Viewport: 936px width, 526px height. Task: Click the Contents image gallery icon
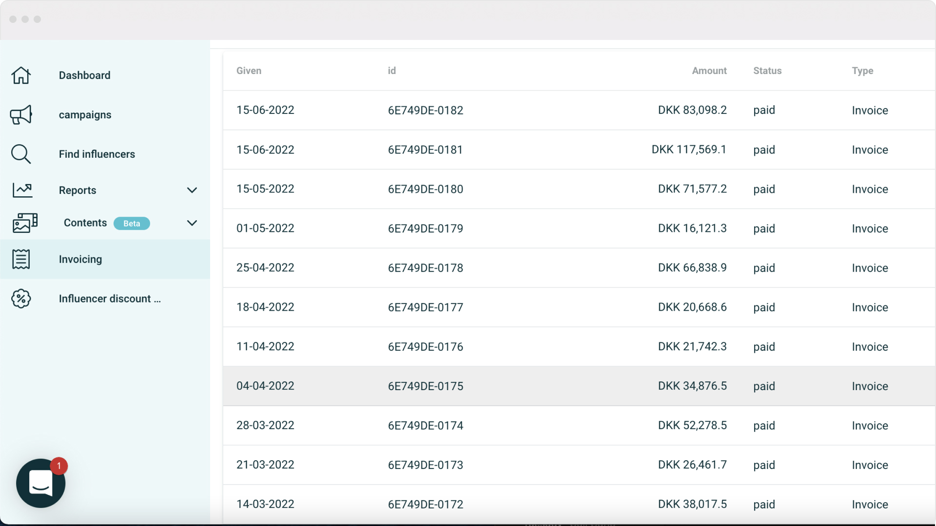[x=24, y=223]
